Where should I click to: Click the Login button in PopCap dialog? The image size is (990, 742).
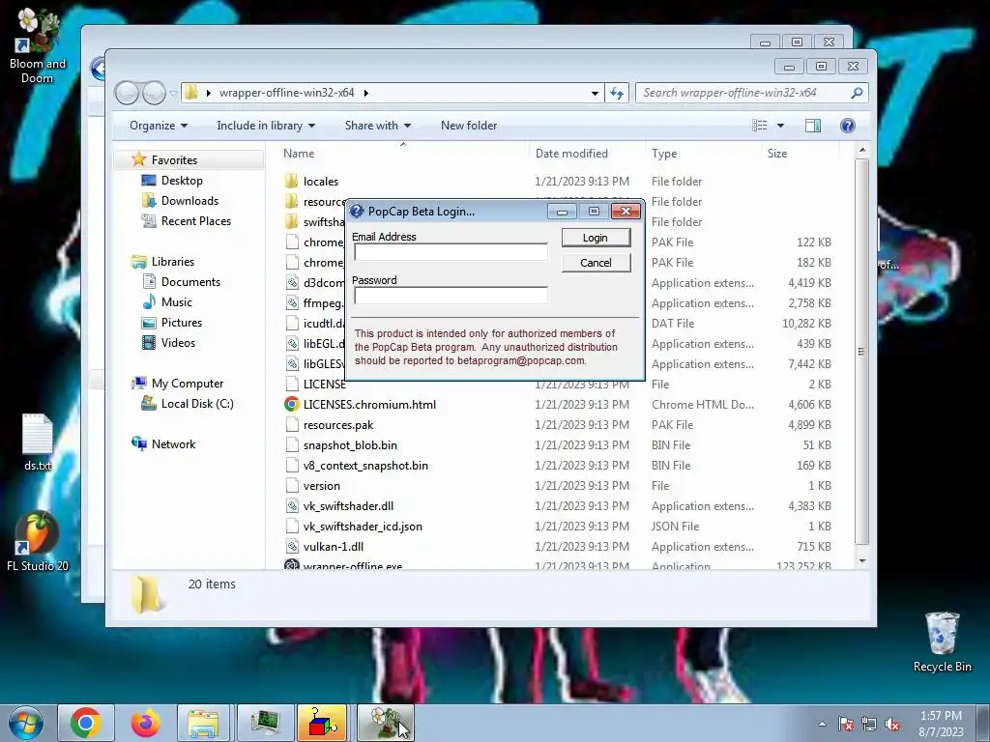[x=596, y=238]
